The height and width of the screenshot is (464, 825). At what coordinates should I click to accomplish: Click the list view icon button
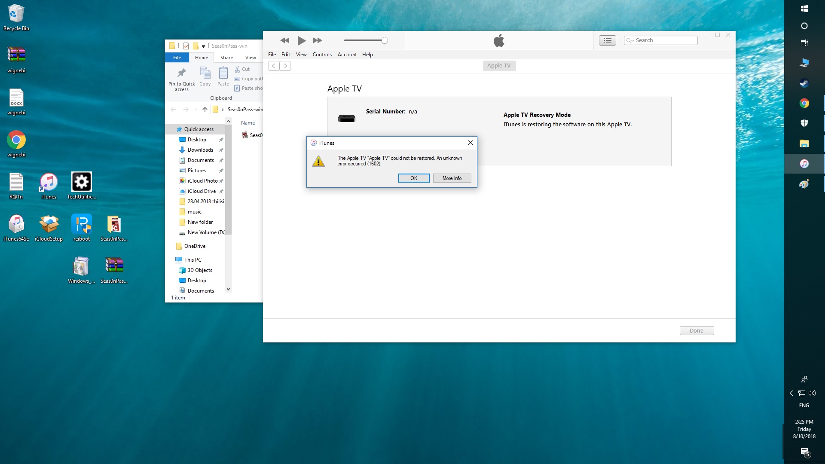click(607, 40)
